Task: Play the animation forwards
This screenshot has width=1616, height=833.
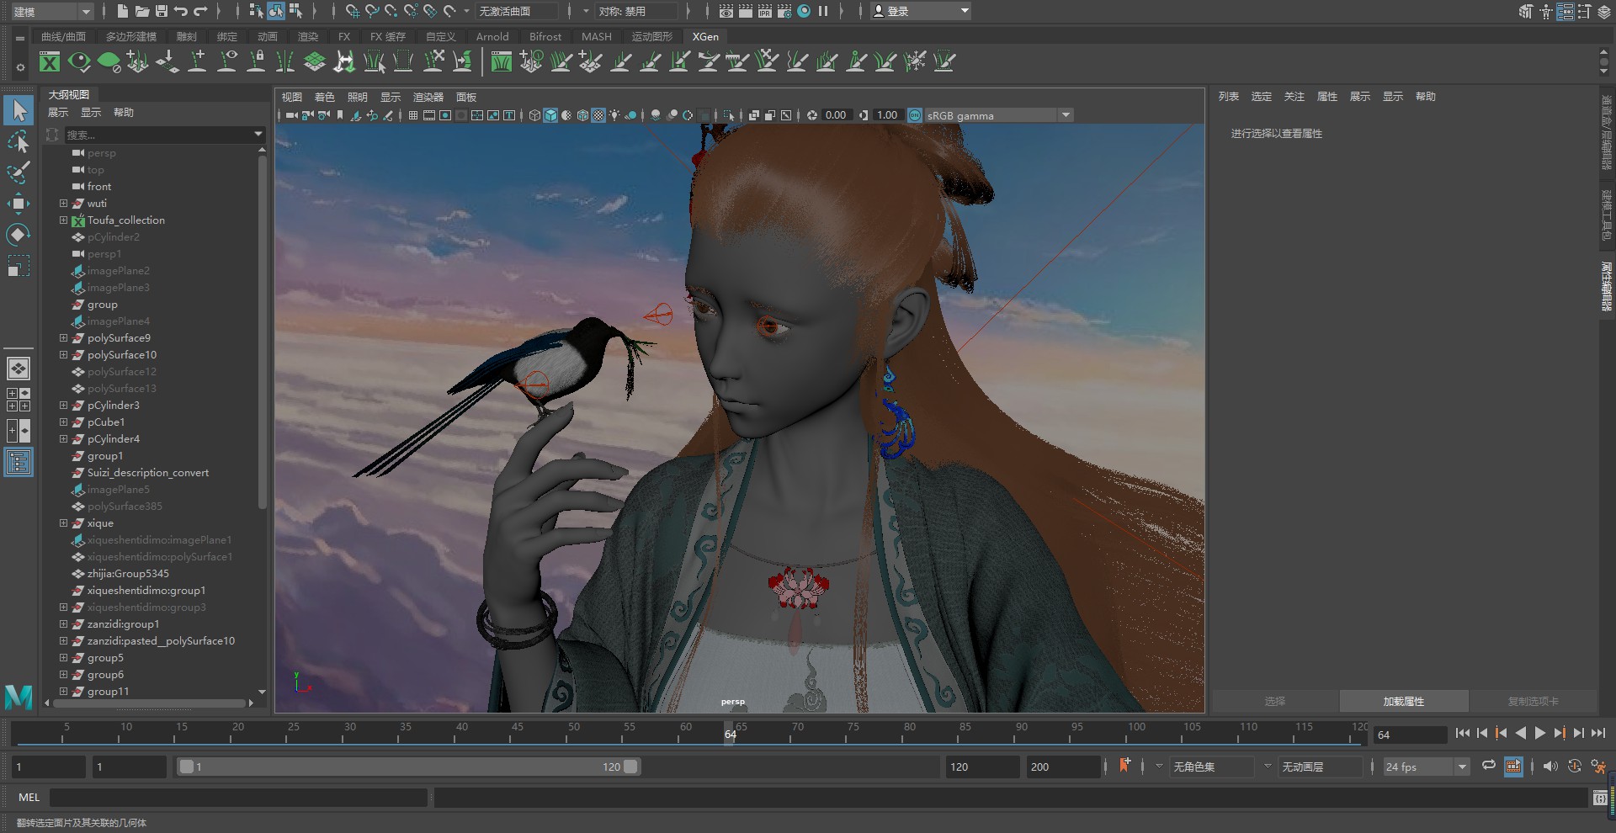Action: 1540,734
